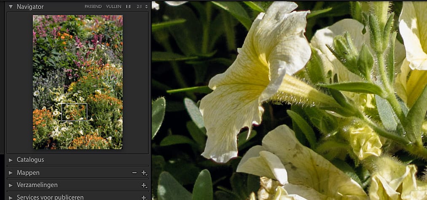Set zoom to PASSEND
Viewport: 427px width, 200px height.
[93, 7]
